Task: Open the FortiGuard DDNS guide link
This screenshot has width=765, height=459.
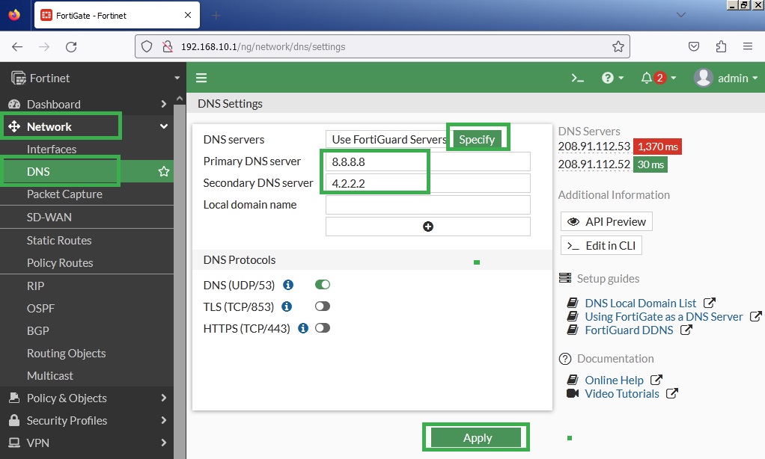Action: pyautogui.click(x=629, y=330)
